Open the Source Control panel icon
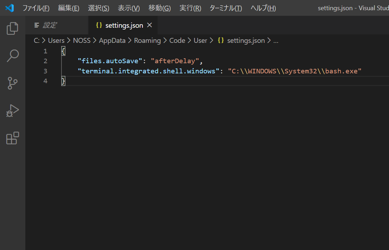 coord(12,83)
